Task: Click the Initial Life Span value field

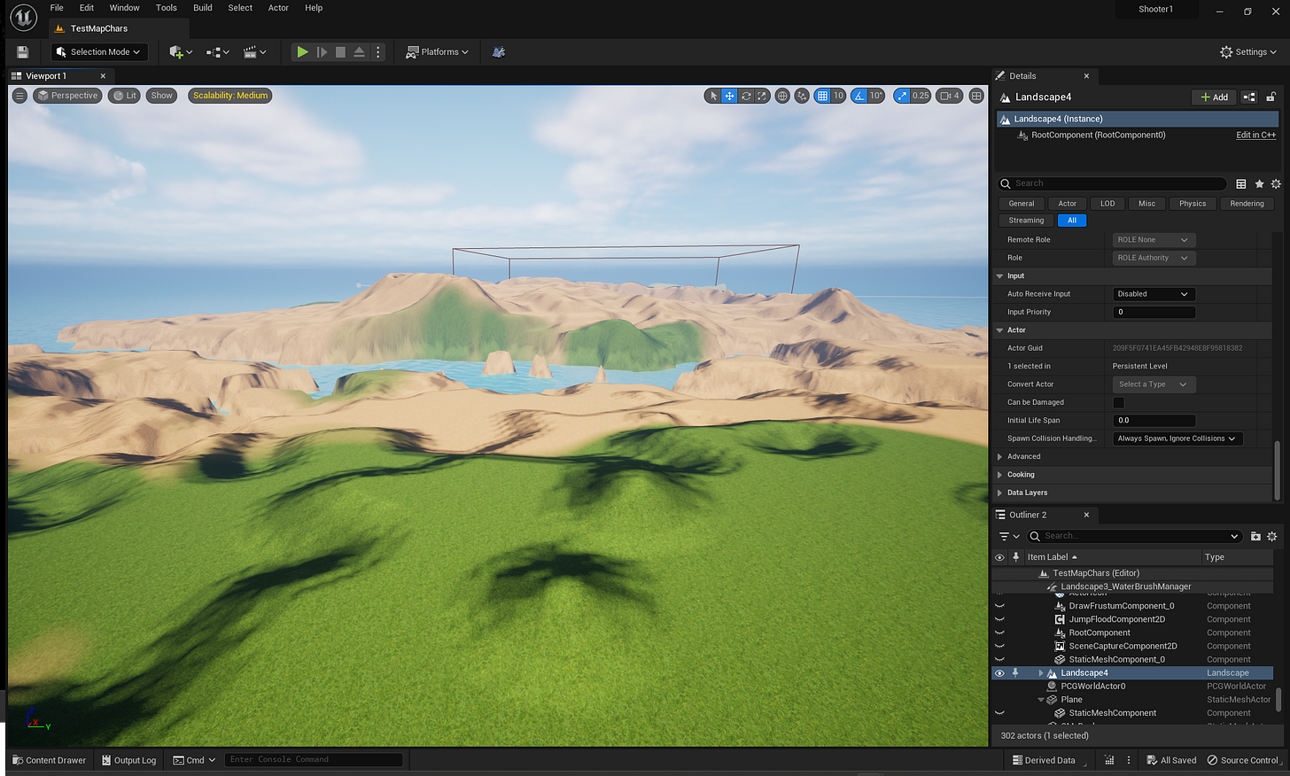Action: [x=1154, y=420]
